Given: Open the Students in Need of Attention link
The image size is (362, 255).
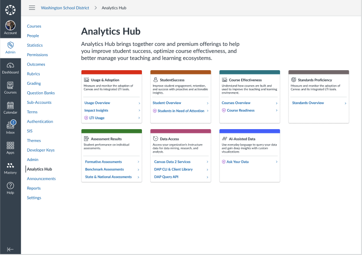Looking at the screenshot, I should click(181, 111).
